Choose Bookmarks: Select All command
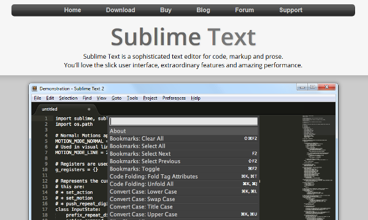This screenshot has height=220, width=368. pyautogui.click(x=183, y=146)
